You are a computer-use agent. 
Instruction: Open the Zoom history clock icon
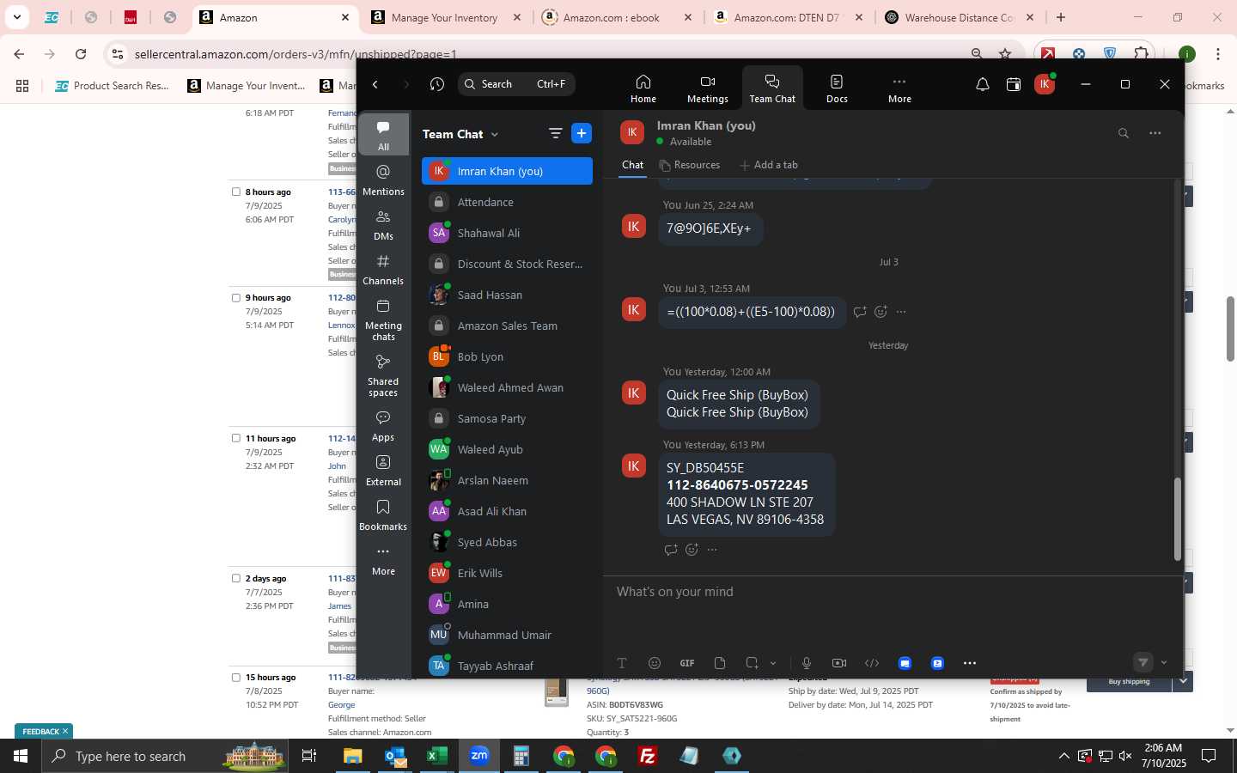(437, 84)
